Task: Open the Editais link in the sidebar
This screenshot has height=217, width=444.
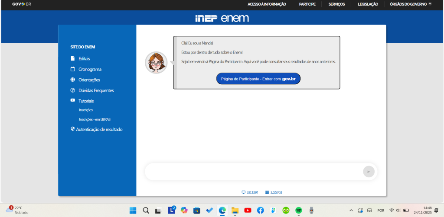Action: click(84, 59)
